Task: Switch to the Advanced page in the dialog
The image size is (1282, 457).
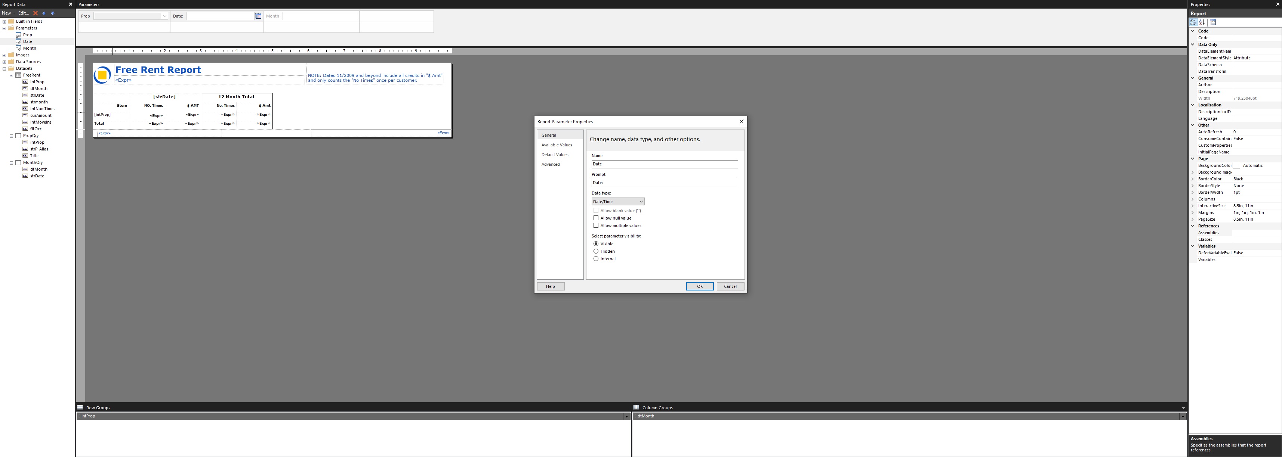Action: click(551, 164)
